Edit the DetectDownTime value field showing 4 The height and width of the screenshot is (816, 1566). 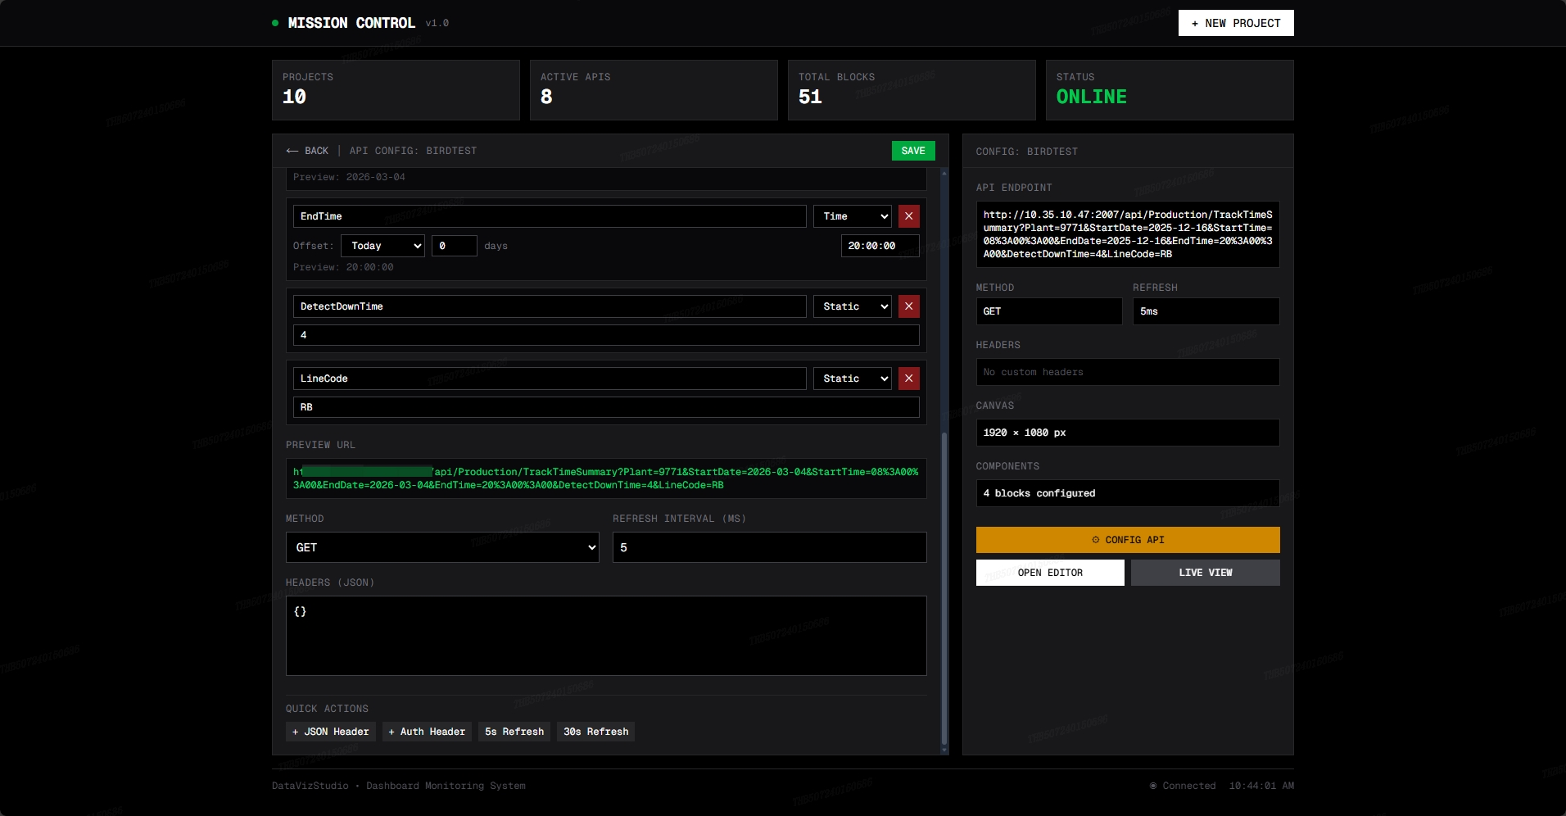click(606, 335)
